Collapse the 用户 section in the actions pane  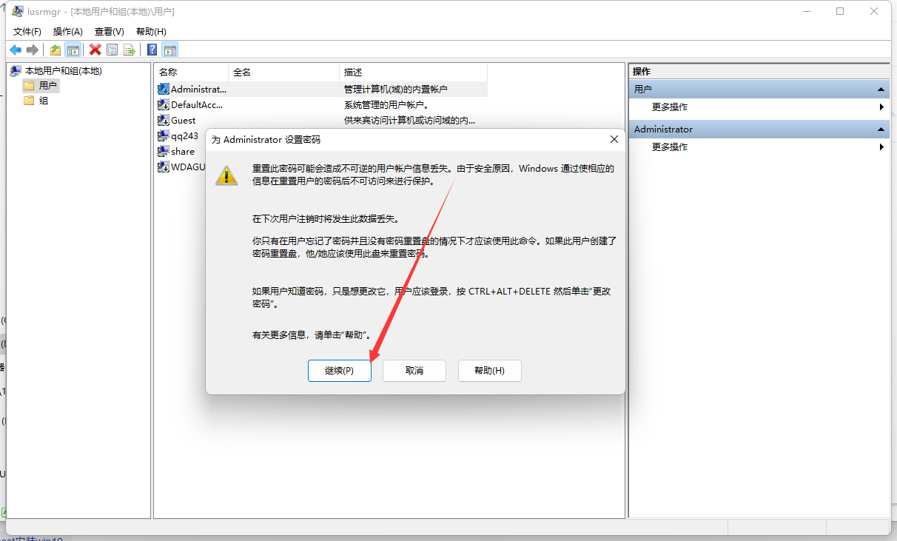click(881, 89)
